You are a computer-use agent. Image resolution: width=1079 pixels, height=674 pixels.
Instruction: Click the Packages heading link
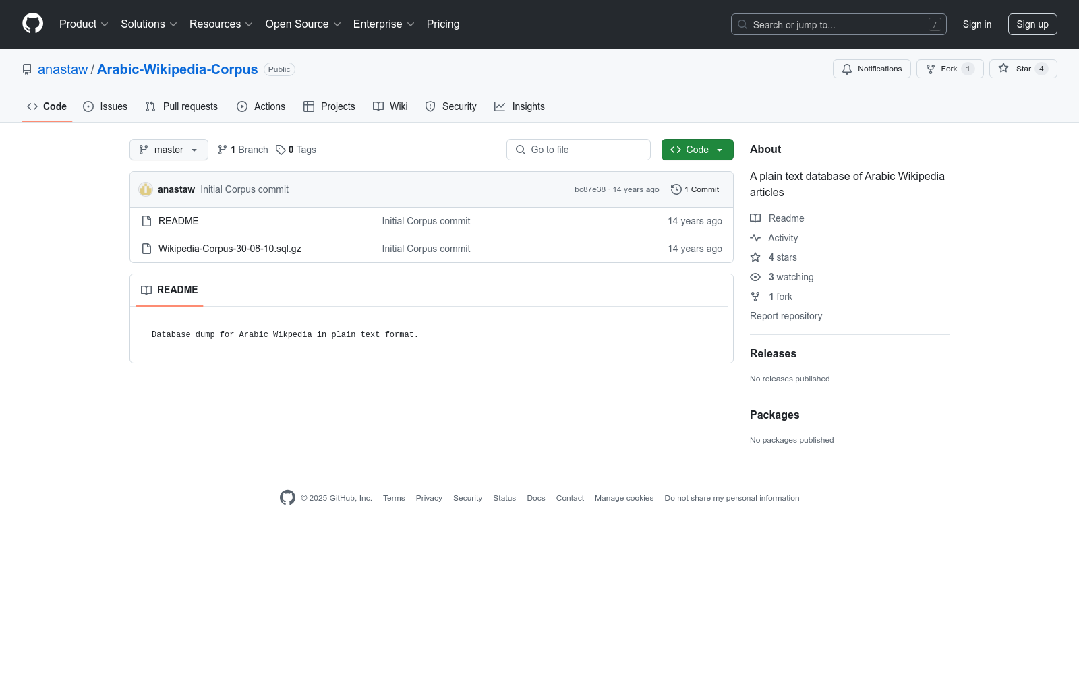[775, 415]
